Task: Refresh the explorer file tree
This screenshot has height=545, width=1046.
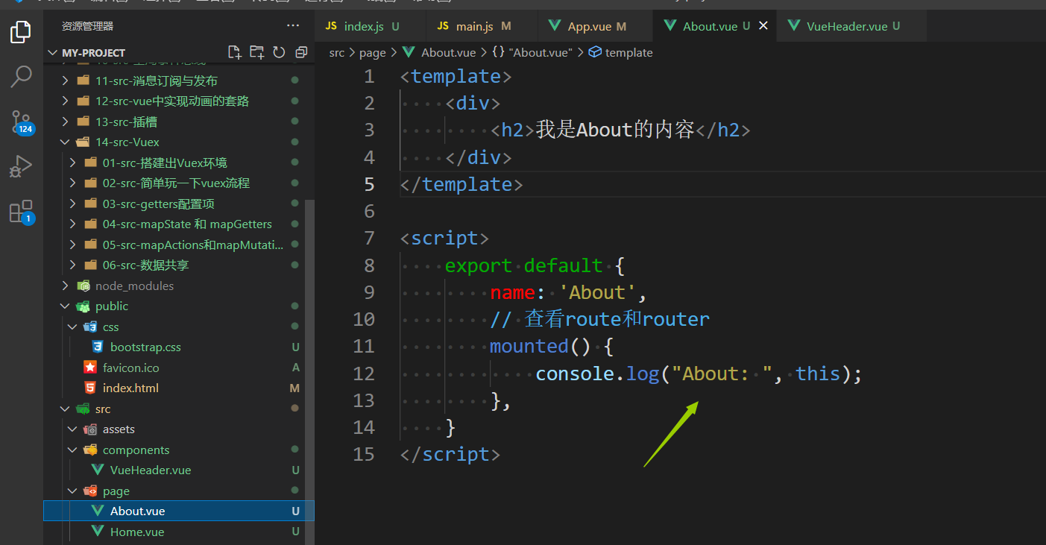Action: pyautogui.click(x=279, y=52)
